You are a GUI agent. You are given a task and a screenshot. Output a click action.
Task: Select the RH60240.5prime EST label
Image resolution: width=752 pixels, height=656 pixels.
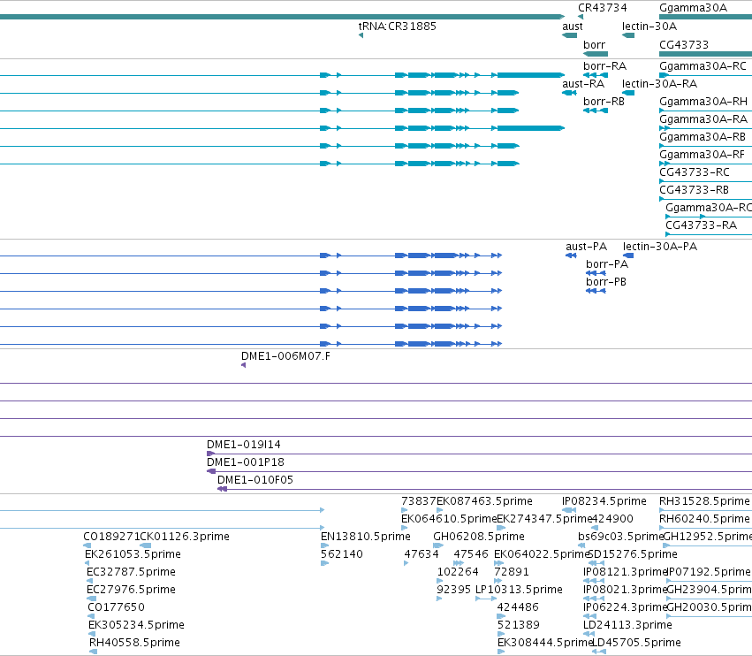coord(704,519)
